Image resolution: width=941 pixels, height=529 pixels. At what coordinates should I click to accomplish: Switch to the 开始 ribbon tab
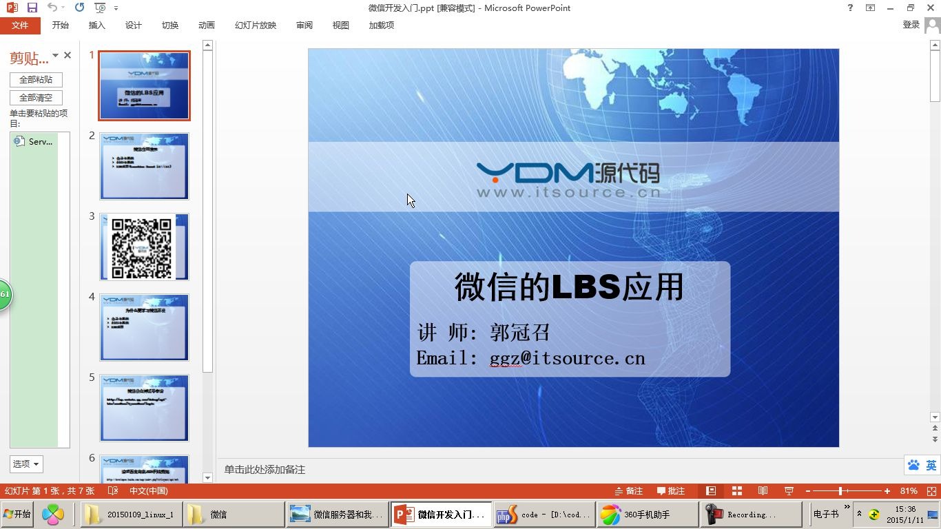pyautogui.click(x=61, y=25)
